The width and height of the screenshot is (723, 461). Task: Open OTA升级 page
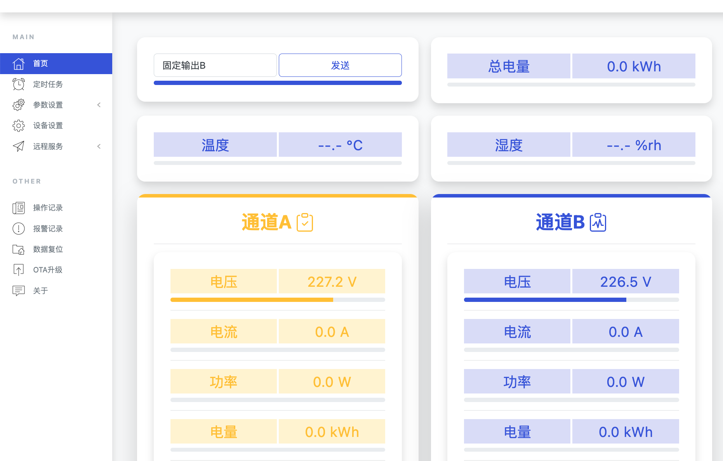(x=56, y=270)
